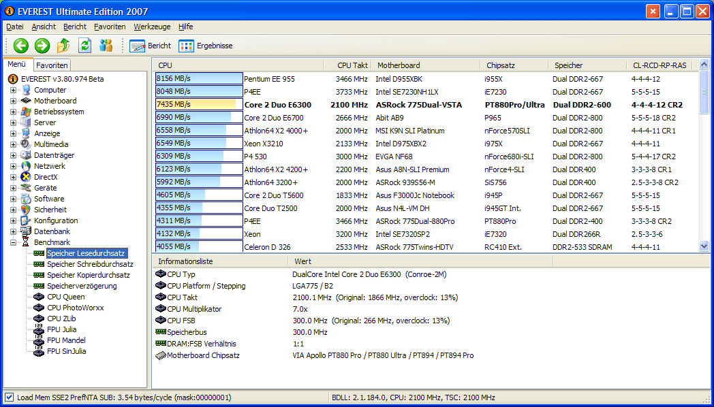Select the Speicherverzögerung benchmark
The image size is (714, 407).
pyautogui.click(x=82, y=286)
